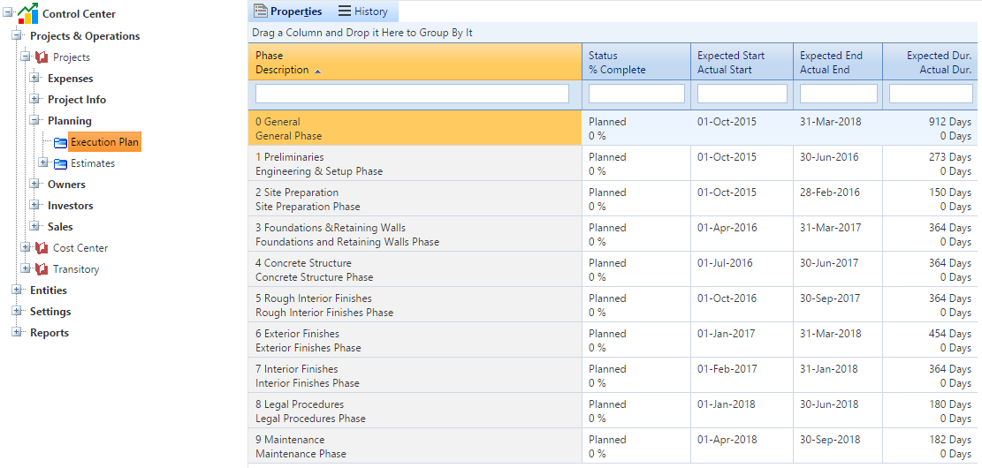Click the Control Center chart icon
The image size is (982, 468).
(28, 13)
